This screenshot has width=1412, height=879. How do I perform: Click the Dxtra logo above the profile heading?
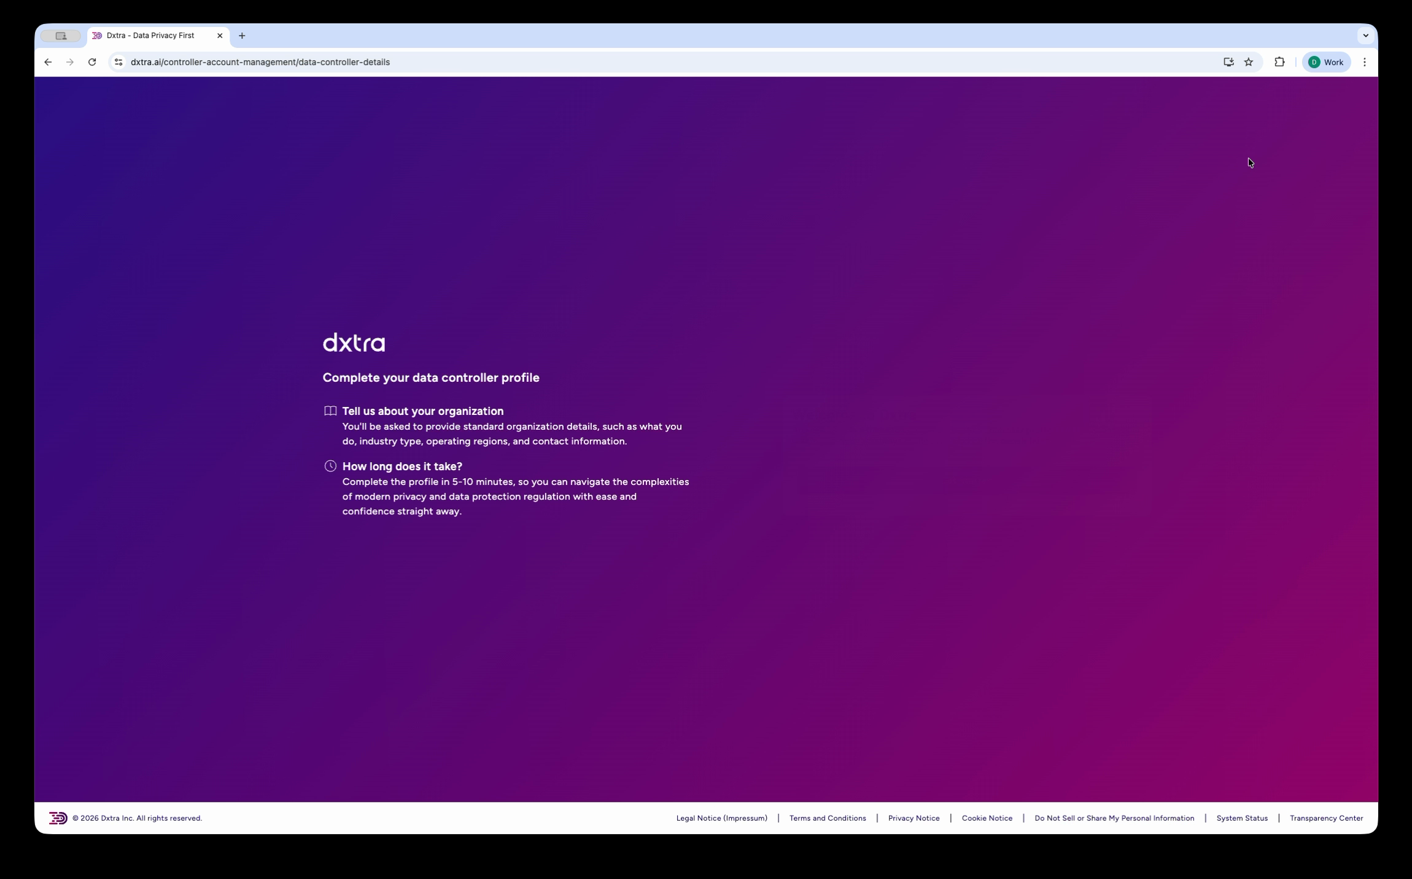click(x=353, y=343)
